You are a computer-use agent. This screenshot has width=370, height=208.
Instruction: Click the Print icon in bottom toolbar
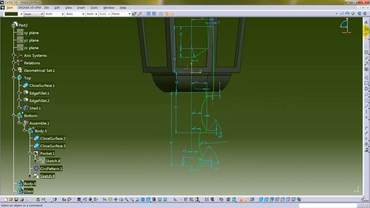pos(22,200)
